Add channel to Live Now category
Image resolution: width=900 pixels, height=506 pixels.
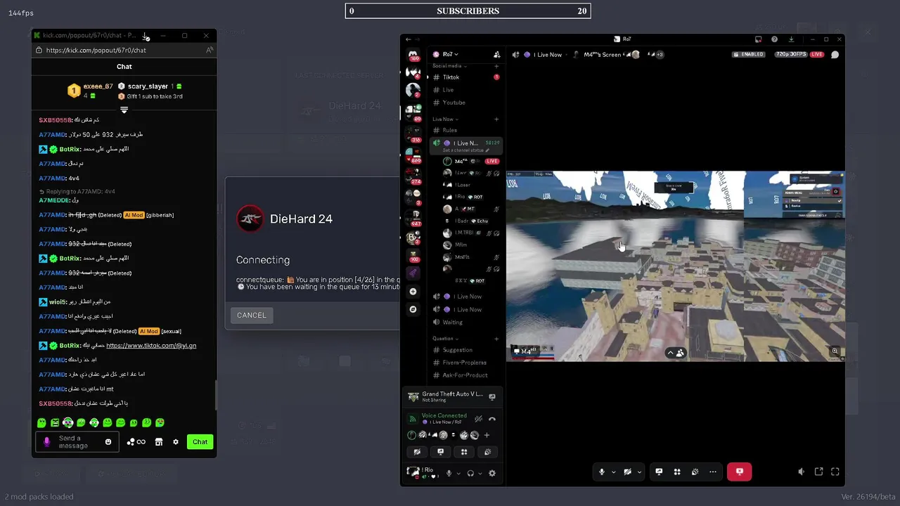(496, 119)
